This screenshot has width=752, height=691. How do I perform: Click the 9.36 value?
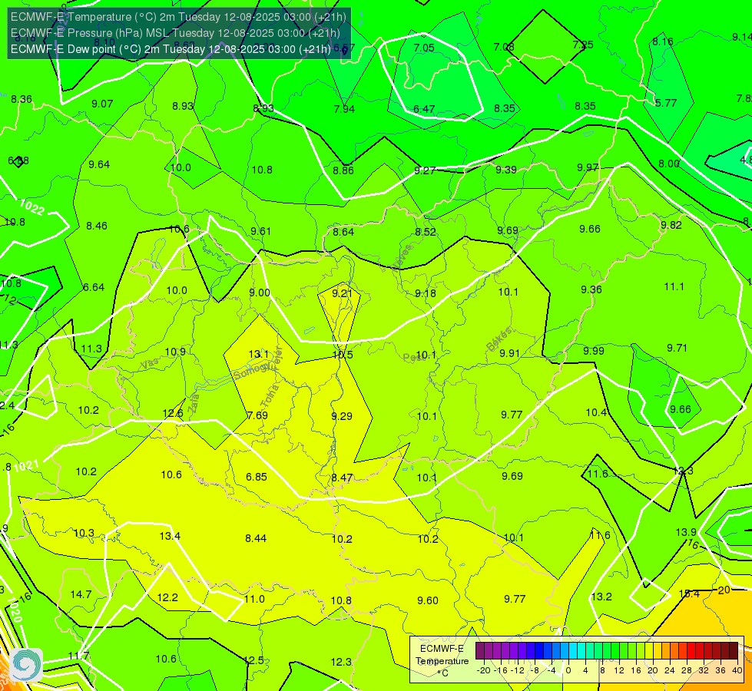pos(591,289)
